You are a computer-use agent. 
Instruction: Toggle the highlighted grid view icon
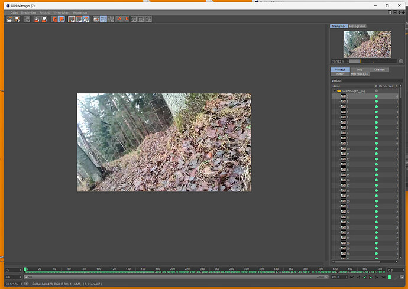tap(103, 20)
